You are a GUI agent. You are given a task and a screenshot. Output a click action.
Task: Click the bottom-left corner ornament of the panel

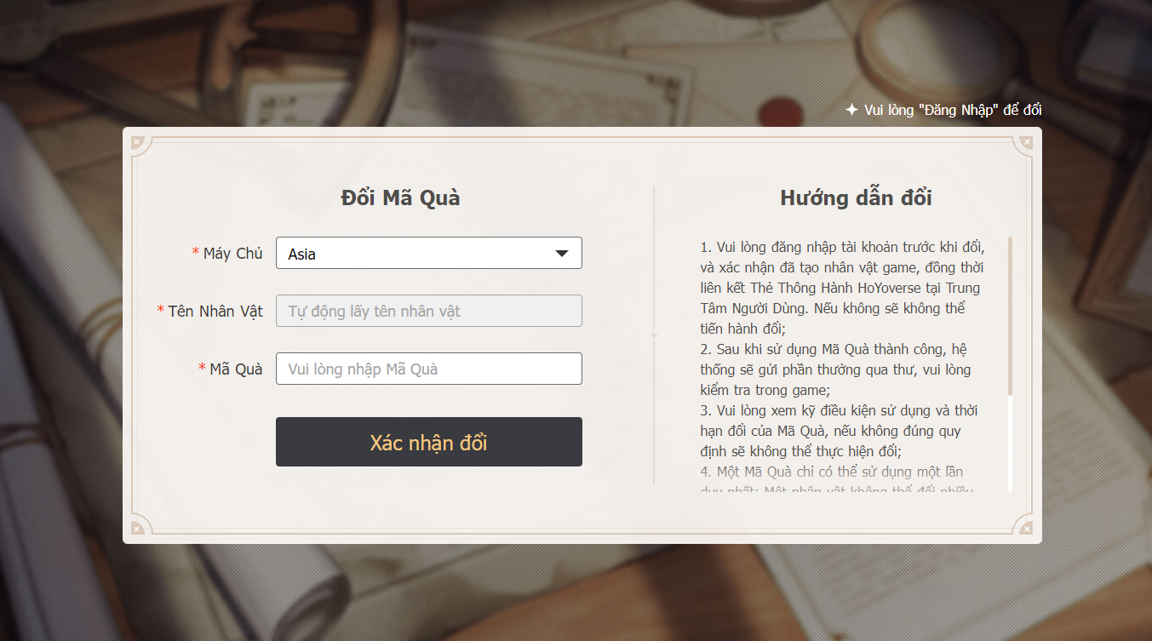(140, 527)
